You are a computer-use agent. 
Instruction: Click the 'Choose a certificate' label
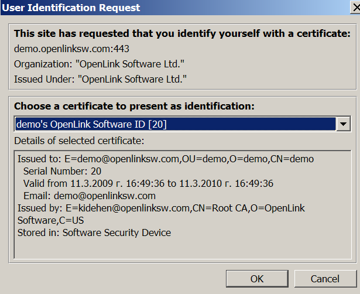click(134, 106)
